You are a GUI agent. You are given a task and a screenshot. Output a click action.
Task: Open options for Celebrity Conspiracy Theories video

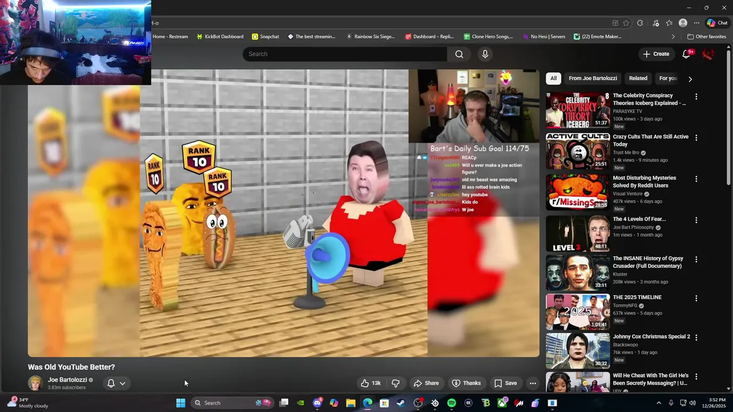[x=696, y=97]
